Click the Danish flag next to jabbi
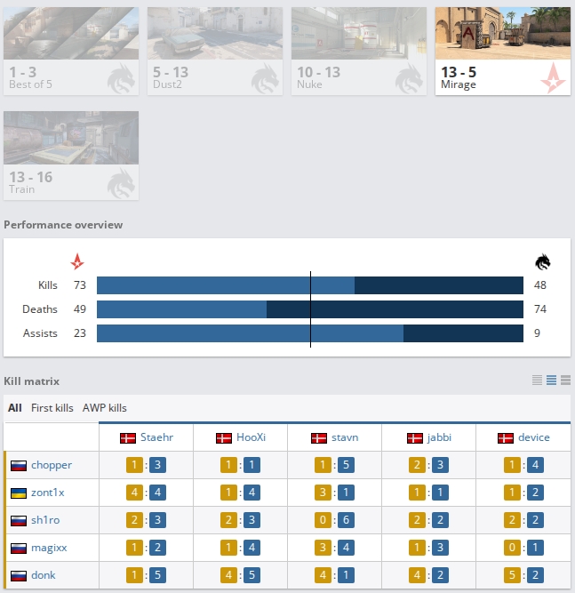575x593 pixels. [x=415, y=438]
